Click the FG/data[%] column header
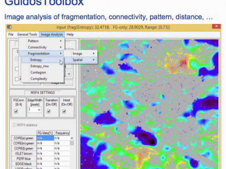Image resolution: width=226 pixels, height=169 pixels. [x=45, y=133]
